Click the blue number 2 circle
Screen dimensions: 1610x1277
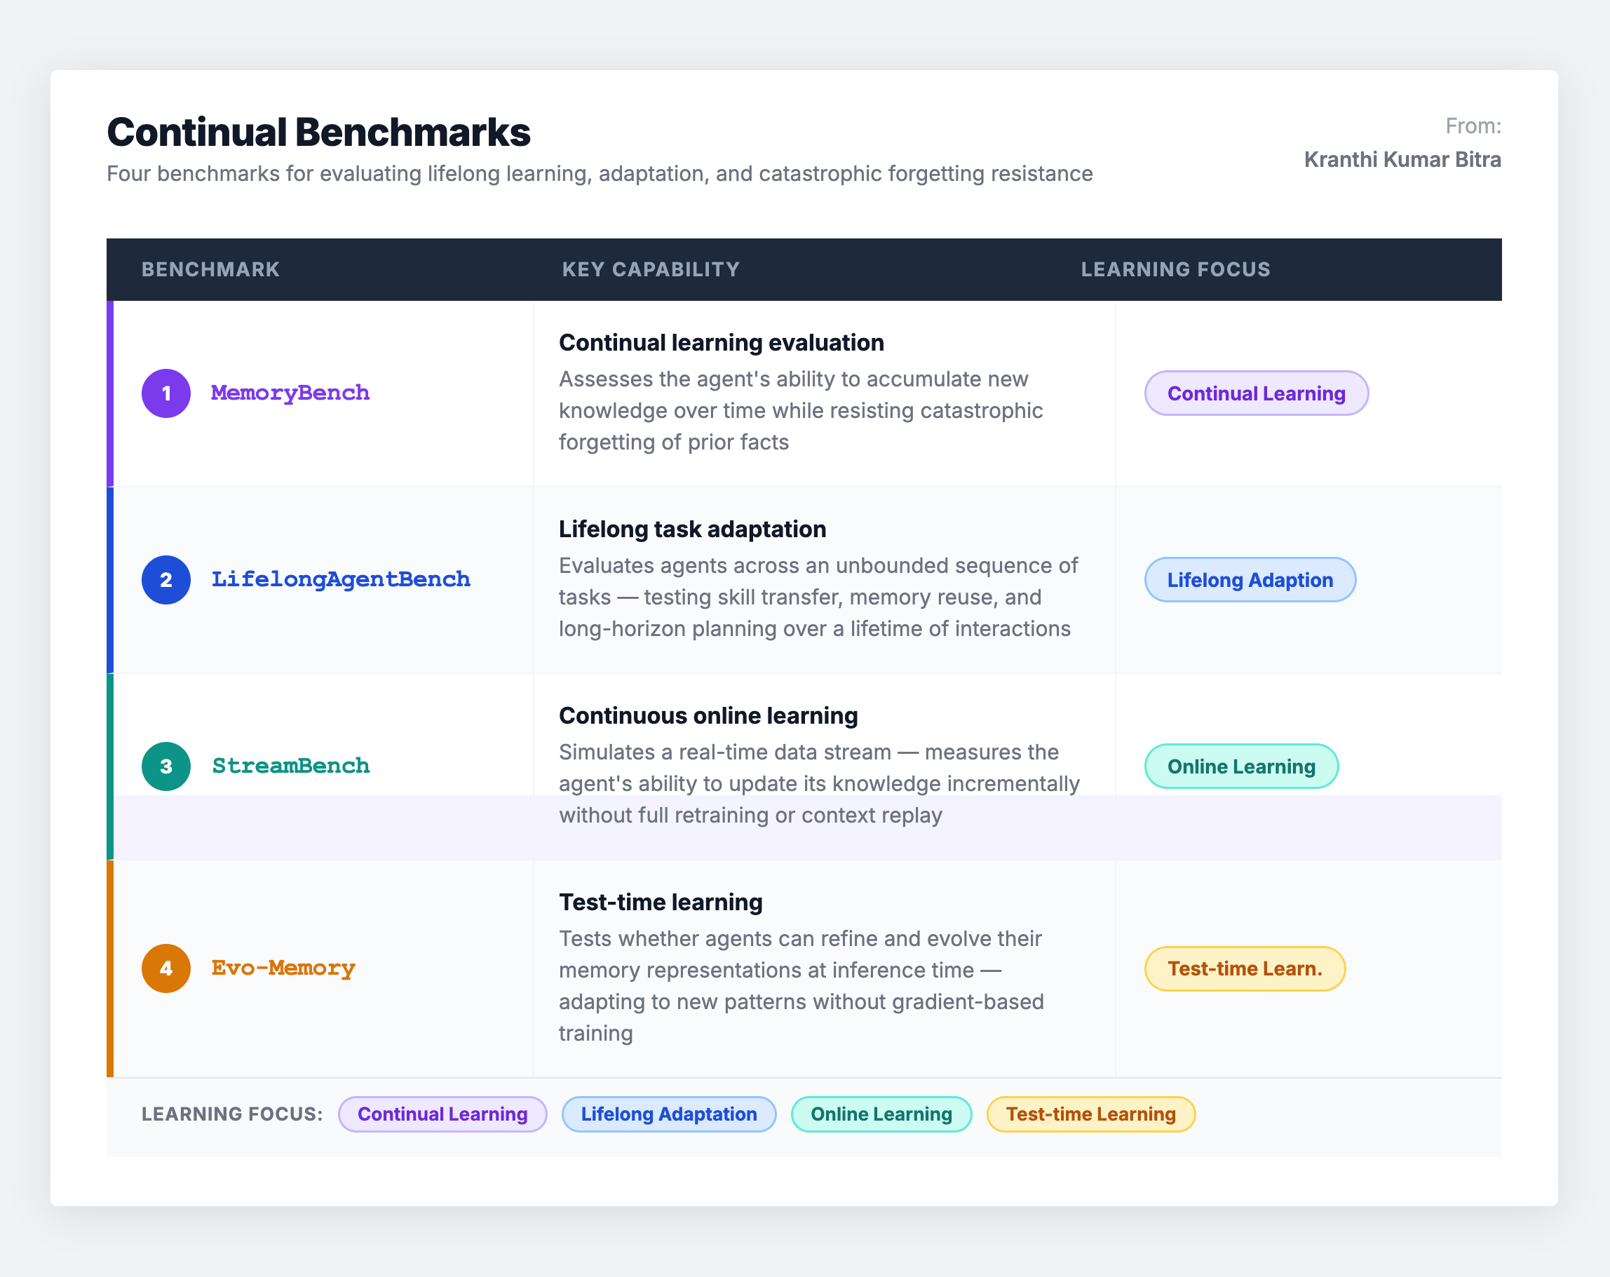click(x=165, y=580)
